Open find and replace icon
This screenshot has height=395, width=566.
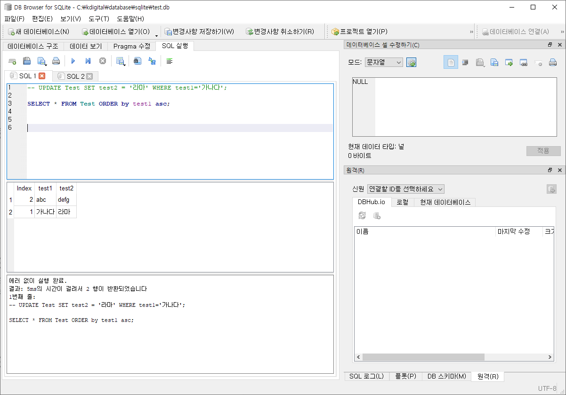point(152,61)
